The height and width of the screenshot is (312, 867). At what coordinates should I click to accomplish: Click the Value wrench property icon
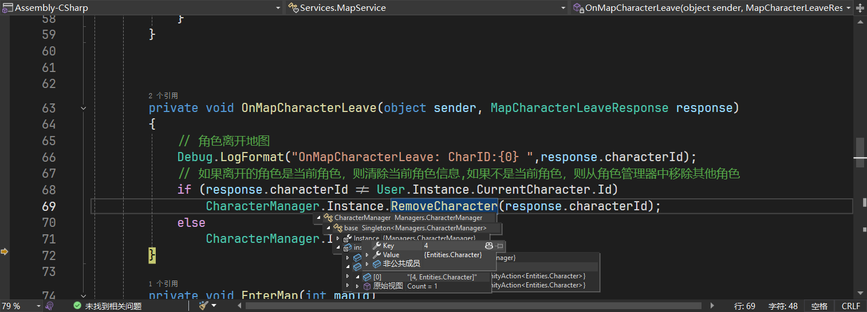(376, 255)
